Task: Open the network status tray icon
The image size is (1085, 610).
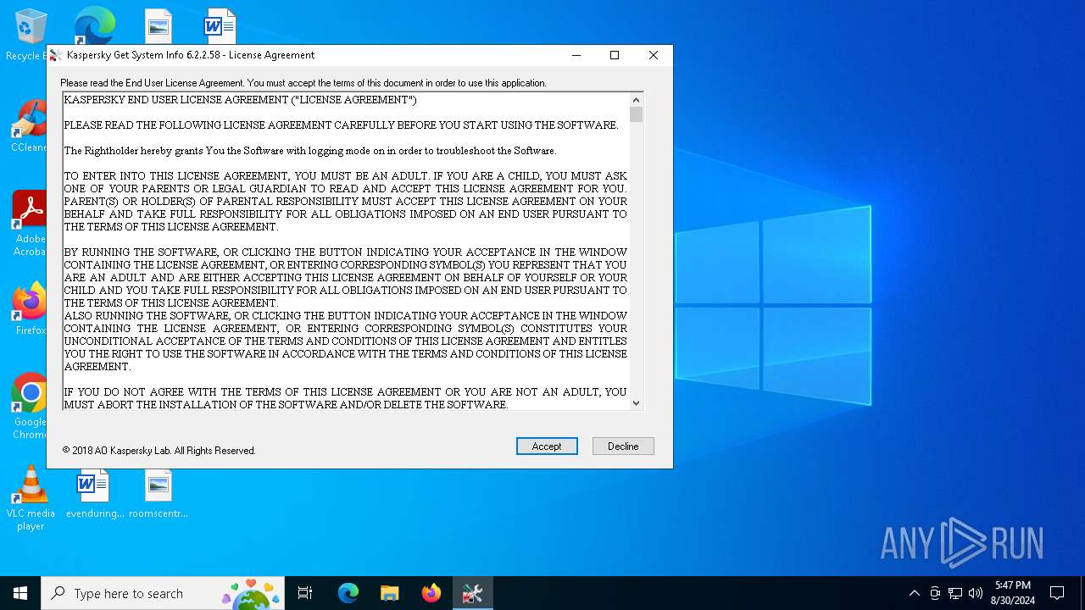Action: point(955,593)
